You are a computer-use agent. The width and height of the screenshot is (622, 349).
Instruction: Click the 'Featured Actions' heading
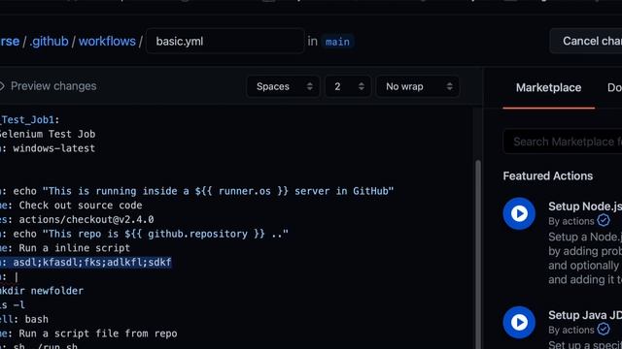(548, 175)
